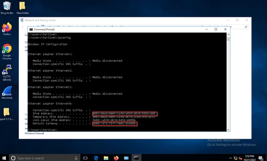This screenshot has width=267, height=161.
Task: Click the Network and Sharing Center search icon
Action: (x=246, y=27)
